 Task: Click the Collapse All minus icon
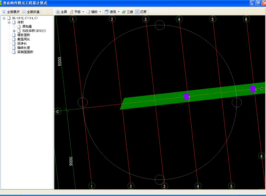pyautogui.click(x=24, y=12)
